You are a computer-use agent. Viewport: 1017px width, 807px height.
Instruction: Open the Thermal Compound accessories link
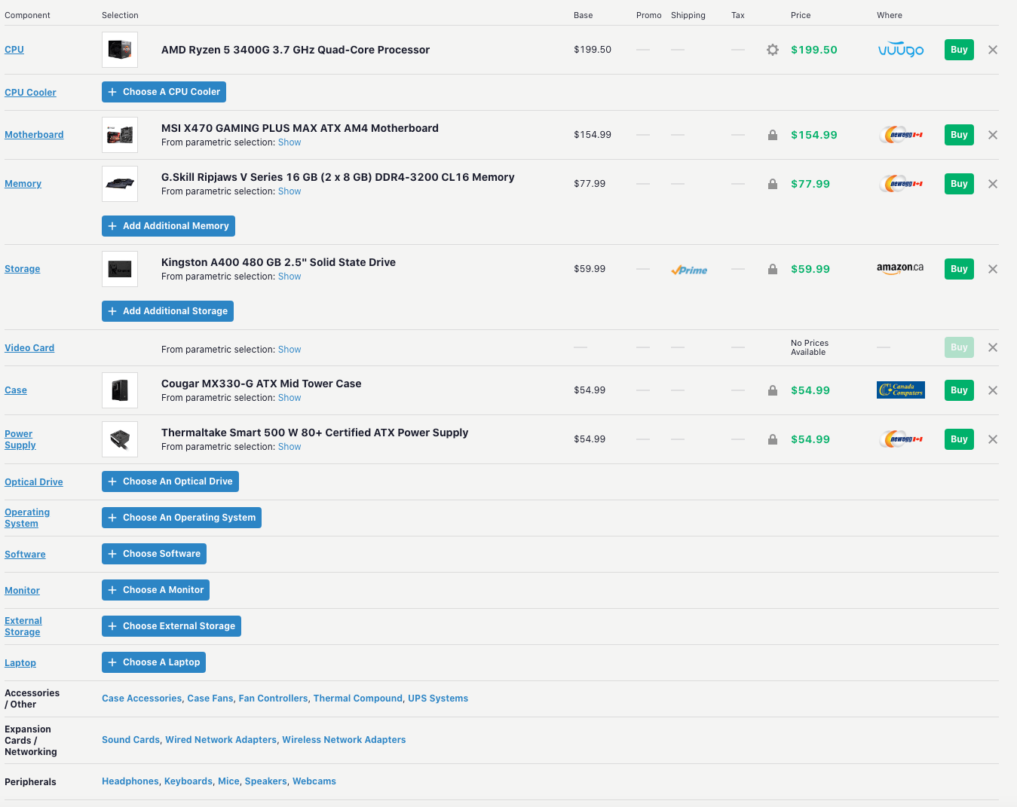click(x=357, y=698)
